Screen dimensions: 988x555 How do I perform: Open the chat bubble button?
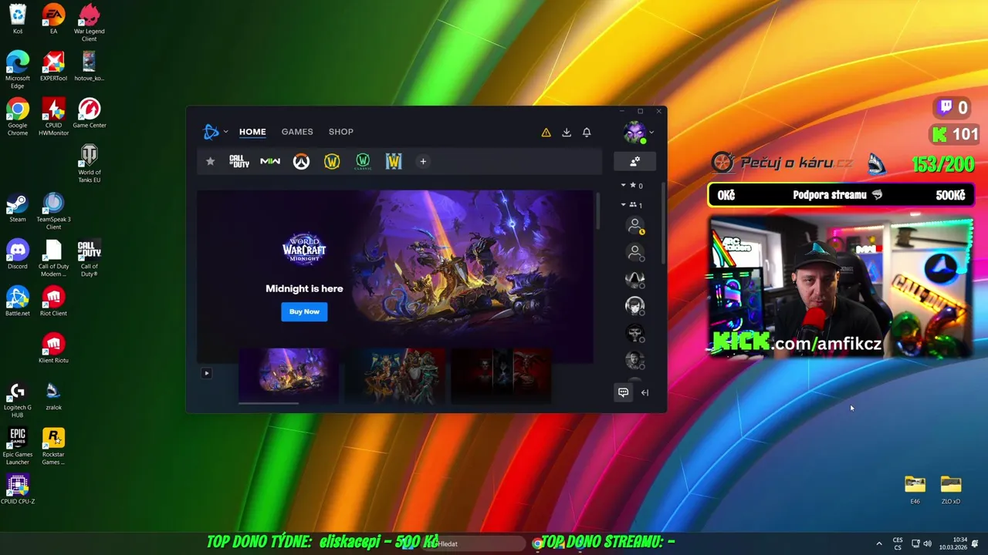[623, 392]
